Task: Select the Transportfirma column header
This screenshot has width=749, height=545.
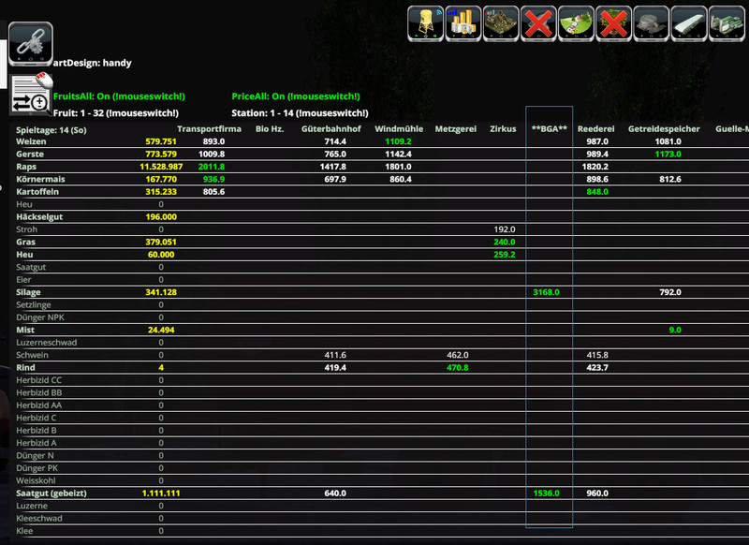Action: tap(209, 128)
